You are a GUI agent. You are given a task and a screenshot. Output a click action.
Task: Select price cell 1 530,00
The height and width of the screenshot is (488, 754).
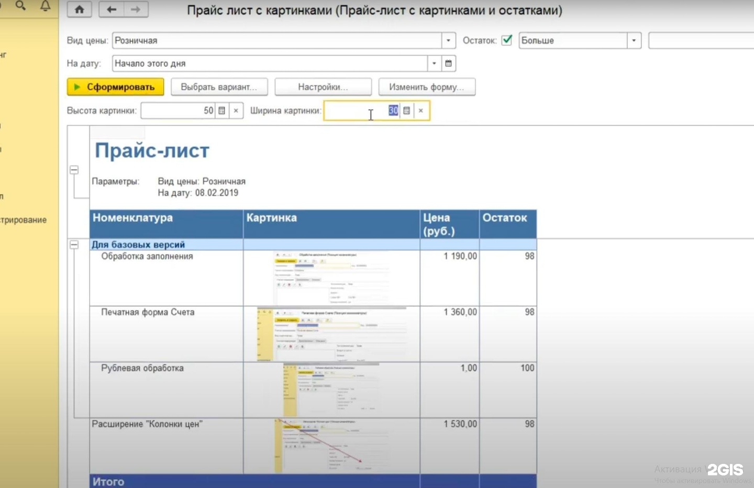450,446
